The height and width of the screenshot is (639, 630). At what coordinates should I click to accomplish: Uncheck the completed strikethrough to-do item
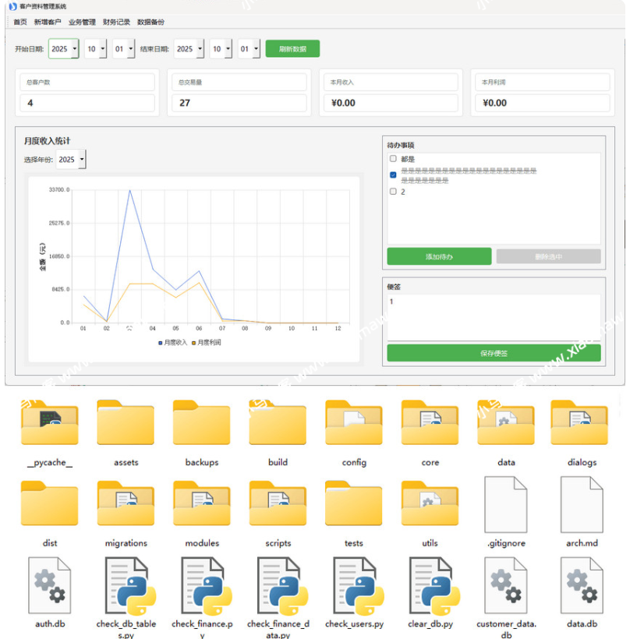click(393, 175)
